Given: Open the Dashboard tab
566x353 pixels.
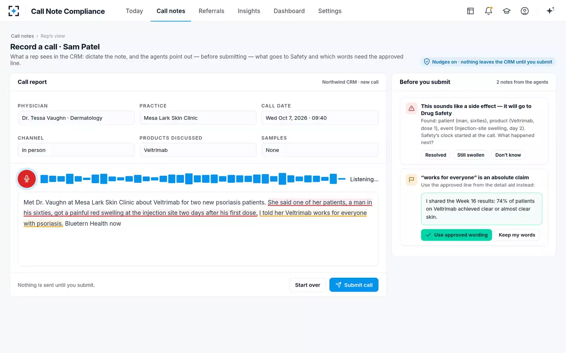Looking at the screenshot, I should point(289,11).
